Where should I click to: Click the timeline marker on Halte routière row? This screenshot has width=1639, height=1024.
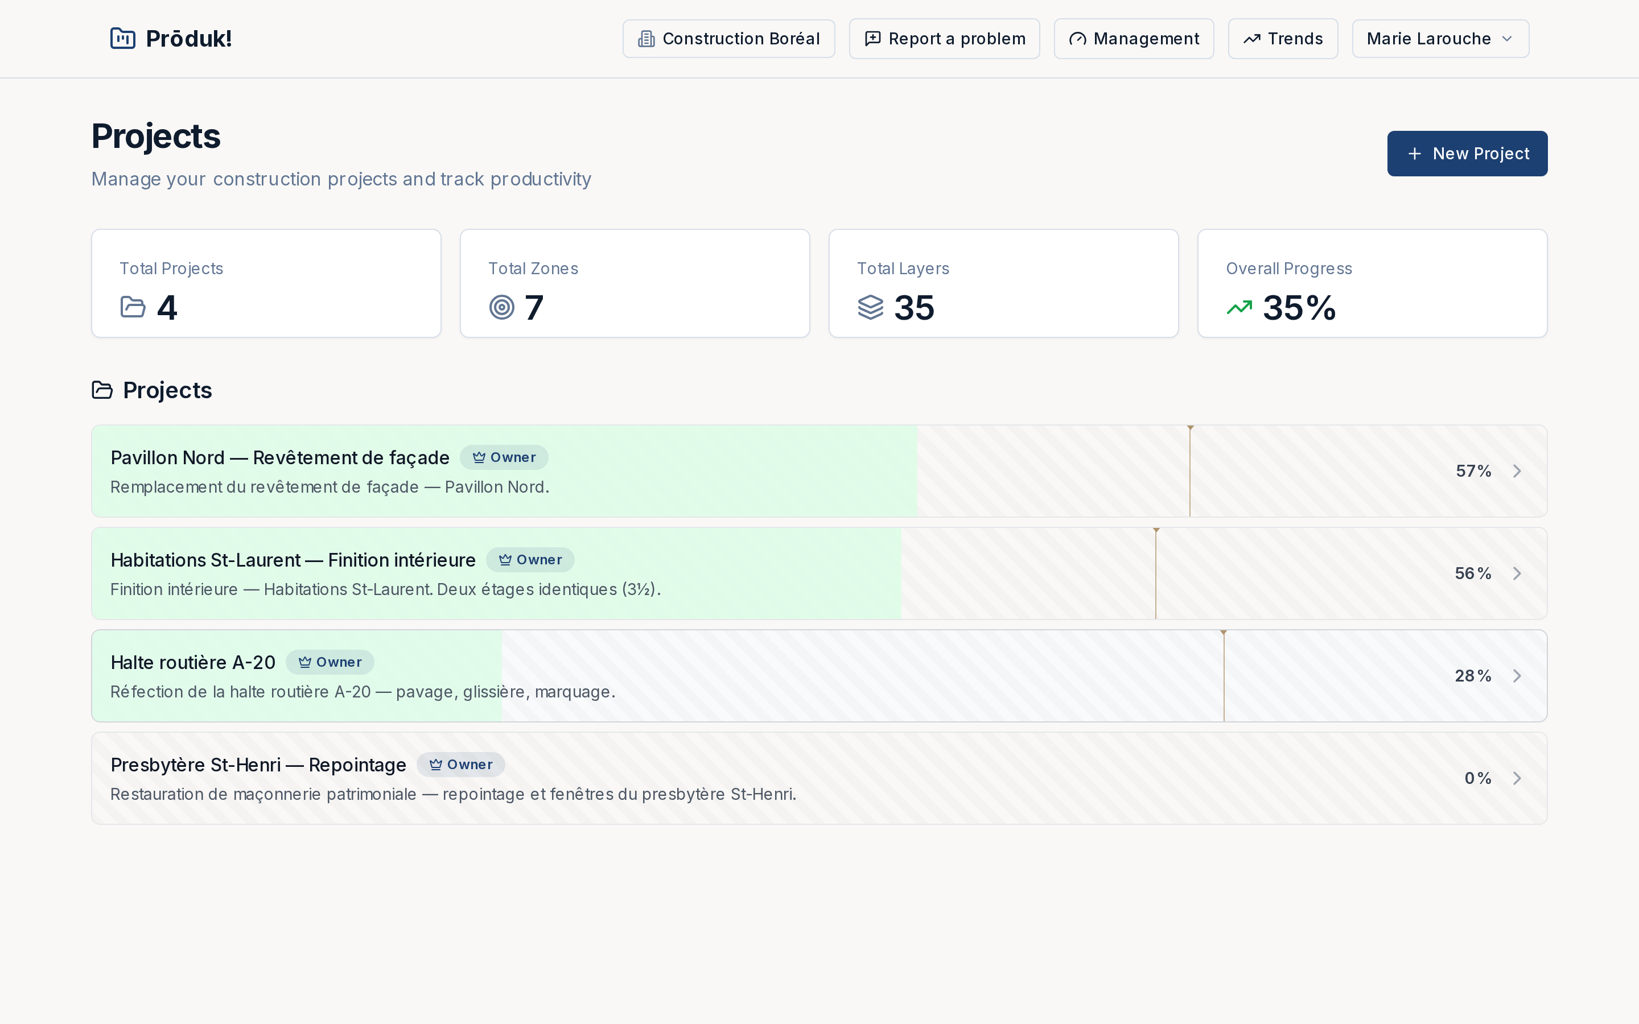[1223, 675]
